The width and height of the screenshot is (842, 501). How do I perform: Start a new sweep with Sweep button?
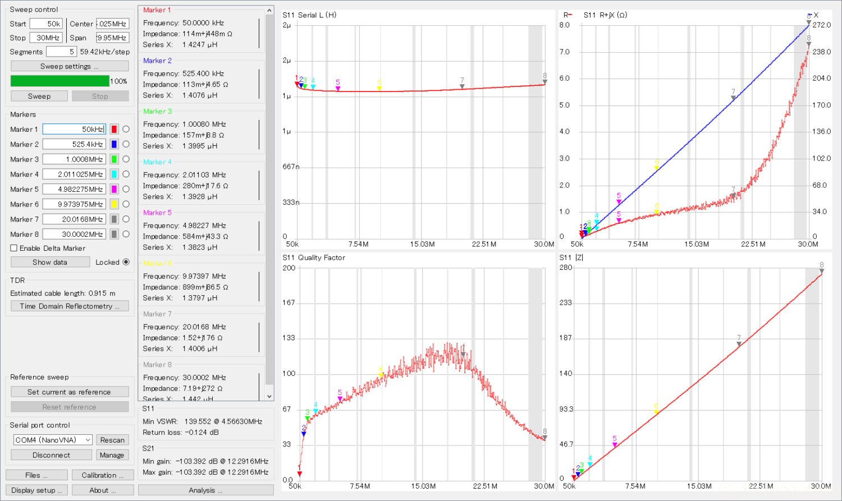[x=39, y=96]
